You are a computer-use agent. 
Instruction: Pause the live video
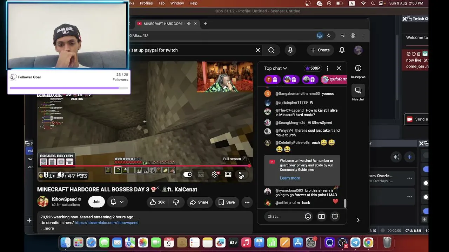tap(46, 175)
